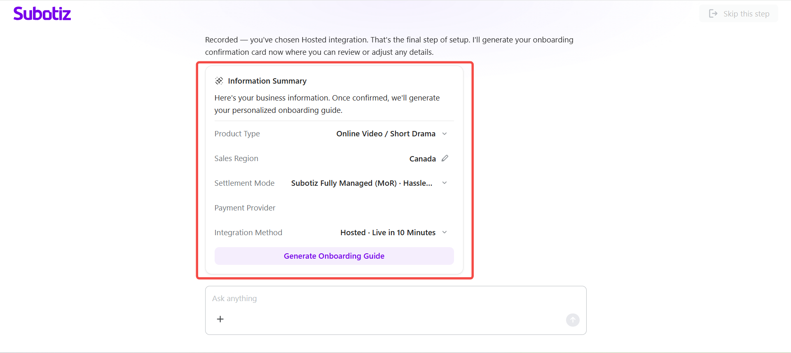Expand the Product Type chevron
Screen dimensions: 791x353
(445, 134)
